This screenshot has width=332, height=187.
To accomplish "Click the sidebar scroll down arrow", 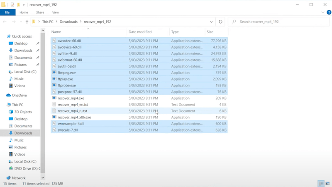I will (x=43, y=178).
